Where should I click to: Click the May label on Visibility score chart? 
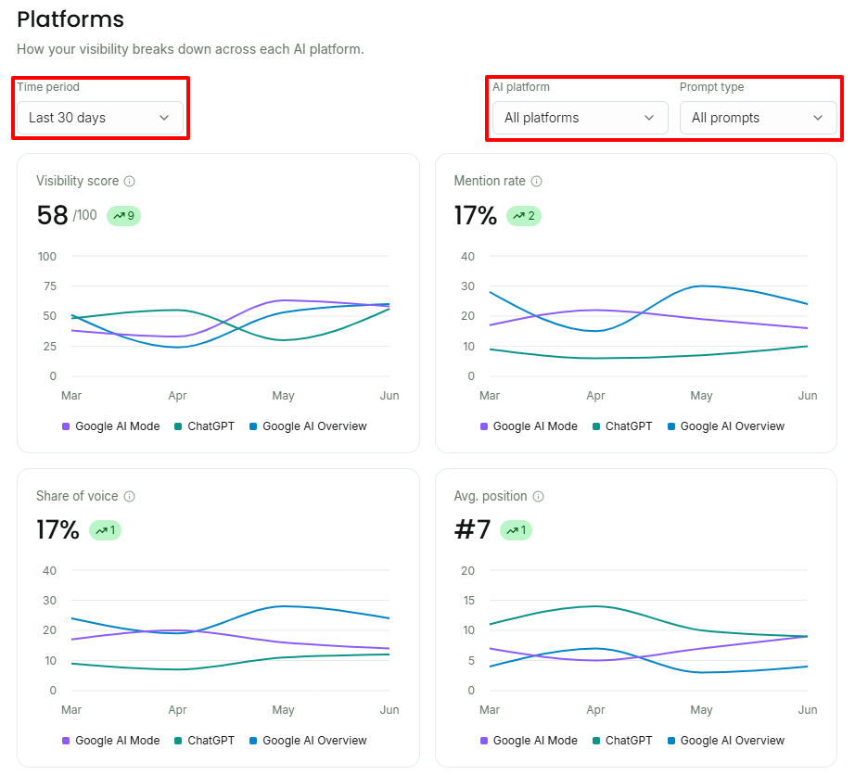click(x=283, y=396)
